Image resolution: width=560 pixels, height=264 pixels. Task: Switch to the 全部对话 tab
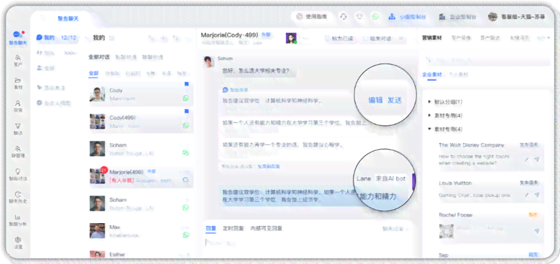tap(99, 57)
